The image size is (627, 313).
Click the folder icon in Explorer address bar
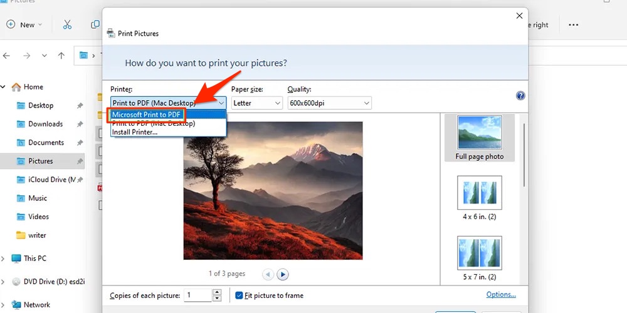[x=83, y=56]
